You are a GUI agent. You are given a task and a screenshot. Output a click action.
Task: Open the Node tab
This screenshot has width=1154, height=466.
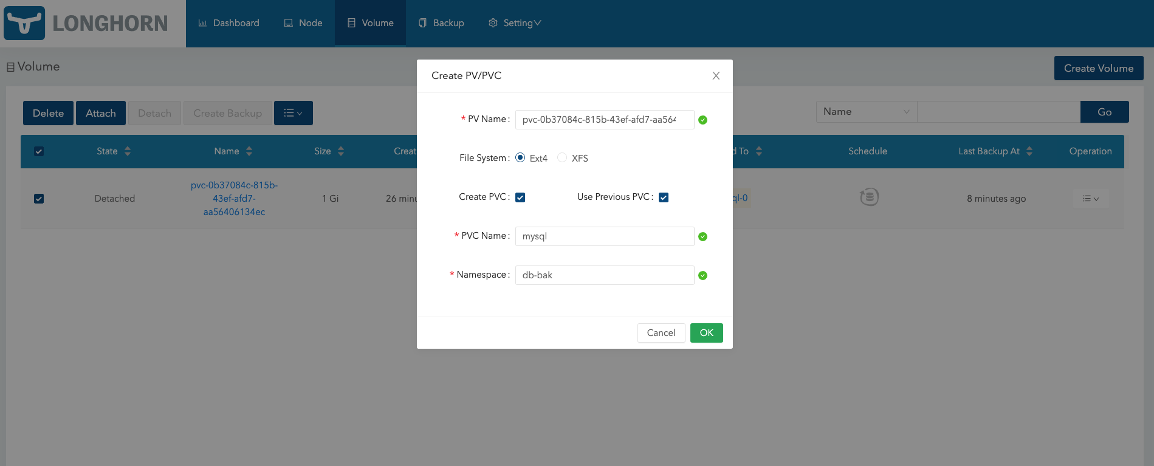point(303,23)
